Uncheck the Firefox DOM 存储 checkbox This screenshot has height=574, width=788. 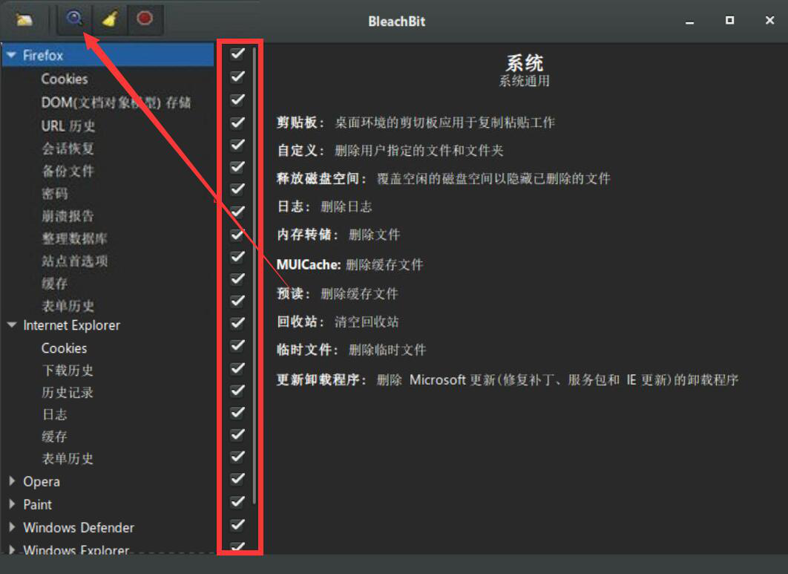coord(237,100)
